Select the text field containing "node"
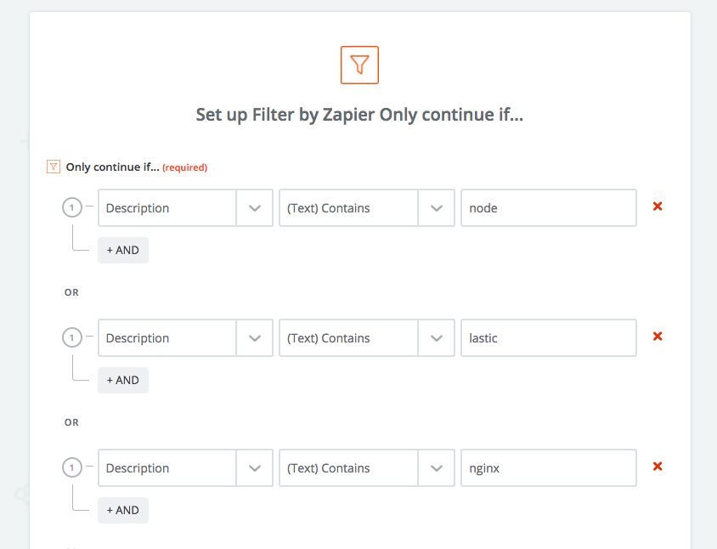This screenshot has width=717, height=549. click(548, 207)
